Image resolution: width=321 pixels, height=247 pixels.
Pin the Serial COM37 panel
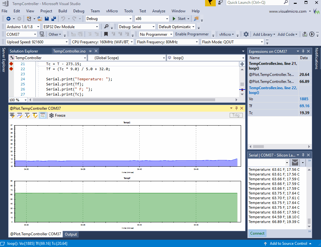[303, 155]
